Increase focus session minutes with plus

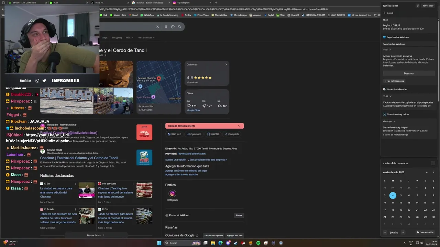click(403, 232)
